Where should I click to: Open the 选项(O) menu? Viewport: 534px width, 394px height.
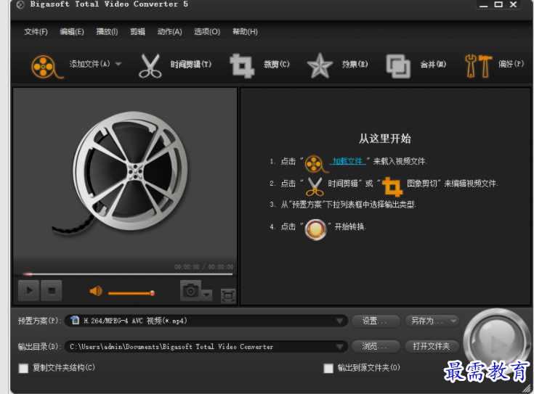[207, 32]
